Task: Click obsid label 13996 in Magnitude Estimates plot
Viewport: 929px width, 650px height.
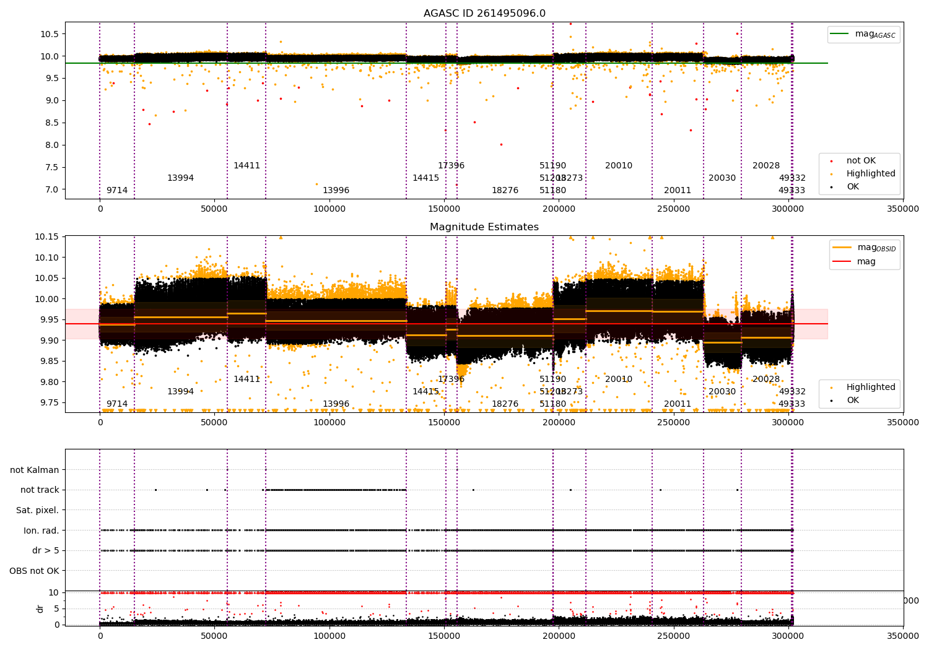Action: (336, 404)
